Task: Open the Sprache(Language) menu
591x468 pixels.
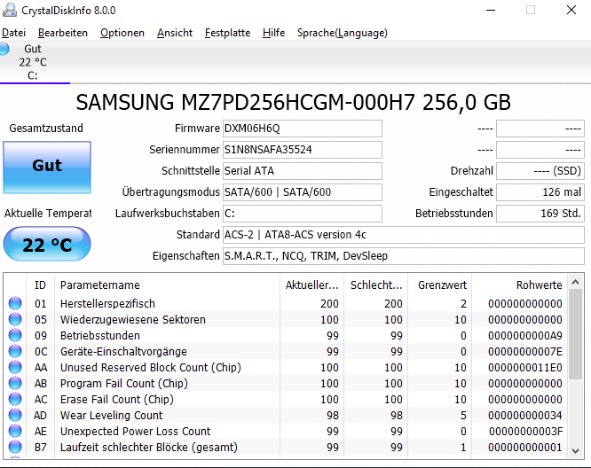Action: click(x=343, y=33)
